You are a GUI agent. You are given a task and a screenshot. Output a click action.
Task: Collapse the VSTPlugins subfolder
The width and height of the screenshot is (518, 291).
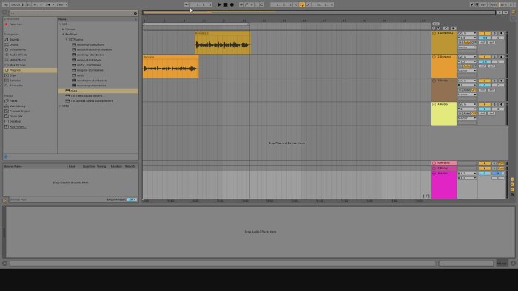coord(67,40)
